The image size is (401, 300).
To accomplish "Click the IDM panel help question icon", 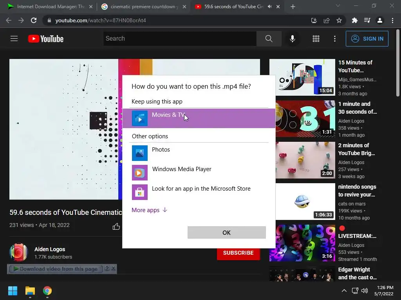I will 107,268.
